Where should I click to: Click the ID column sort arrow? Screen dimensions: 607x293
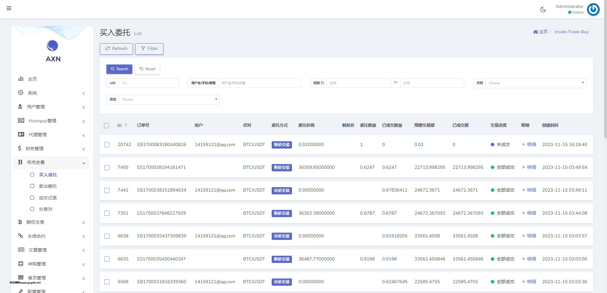(126, 125)
